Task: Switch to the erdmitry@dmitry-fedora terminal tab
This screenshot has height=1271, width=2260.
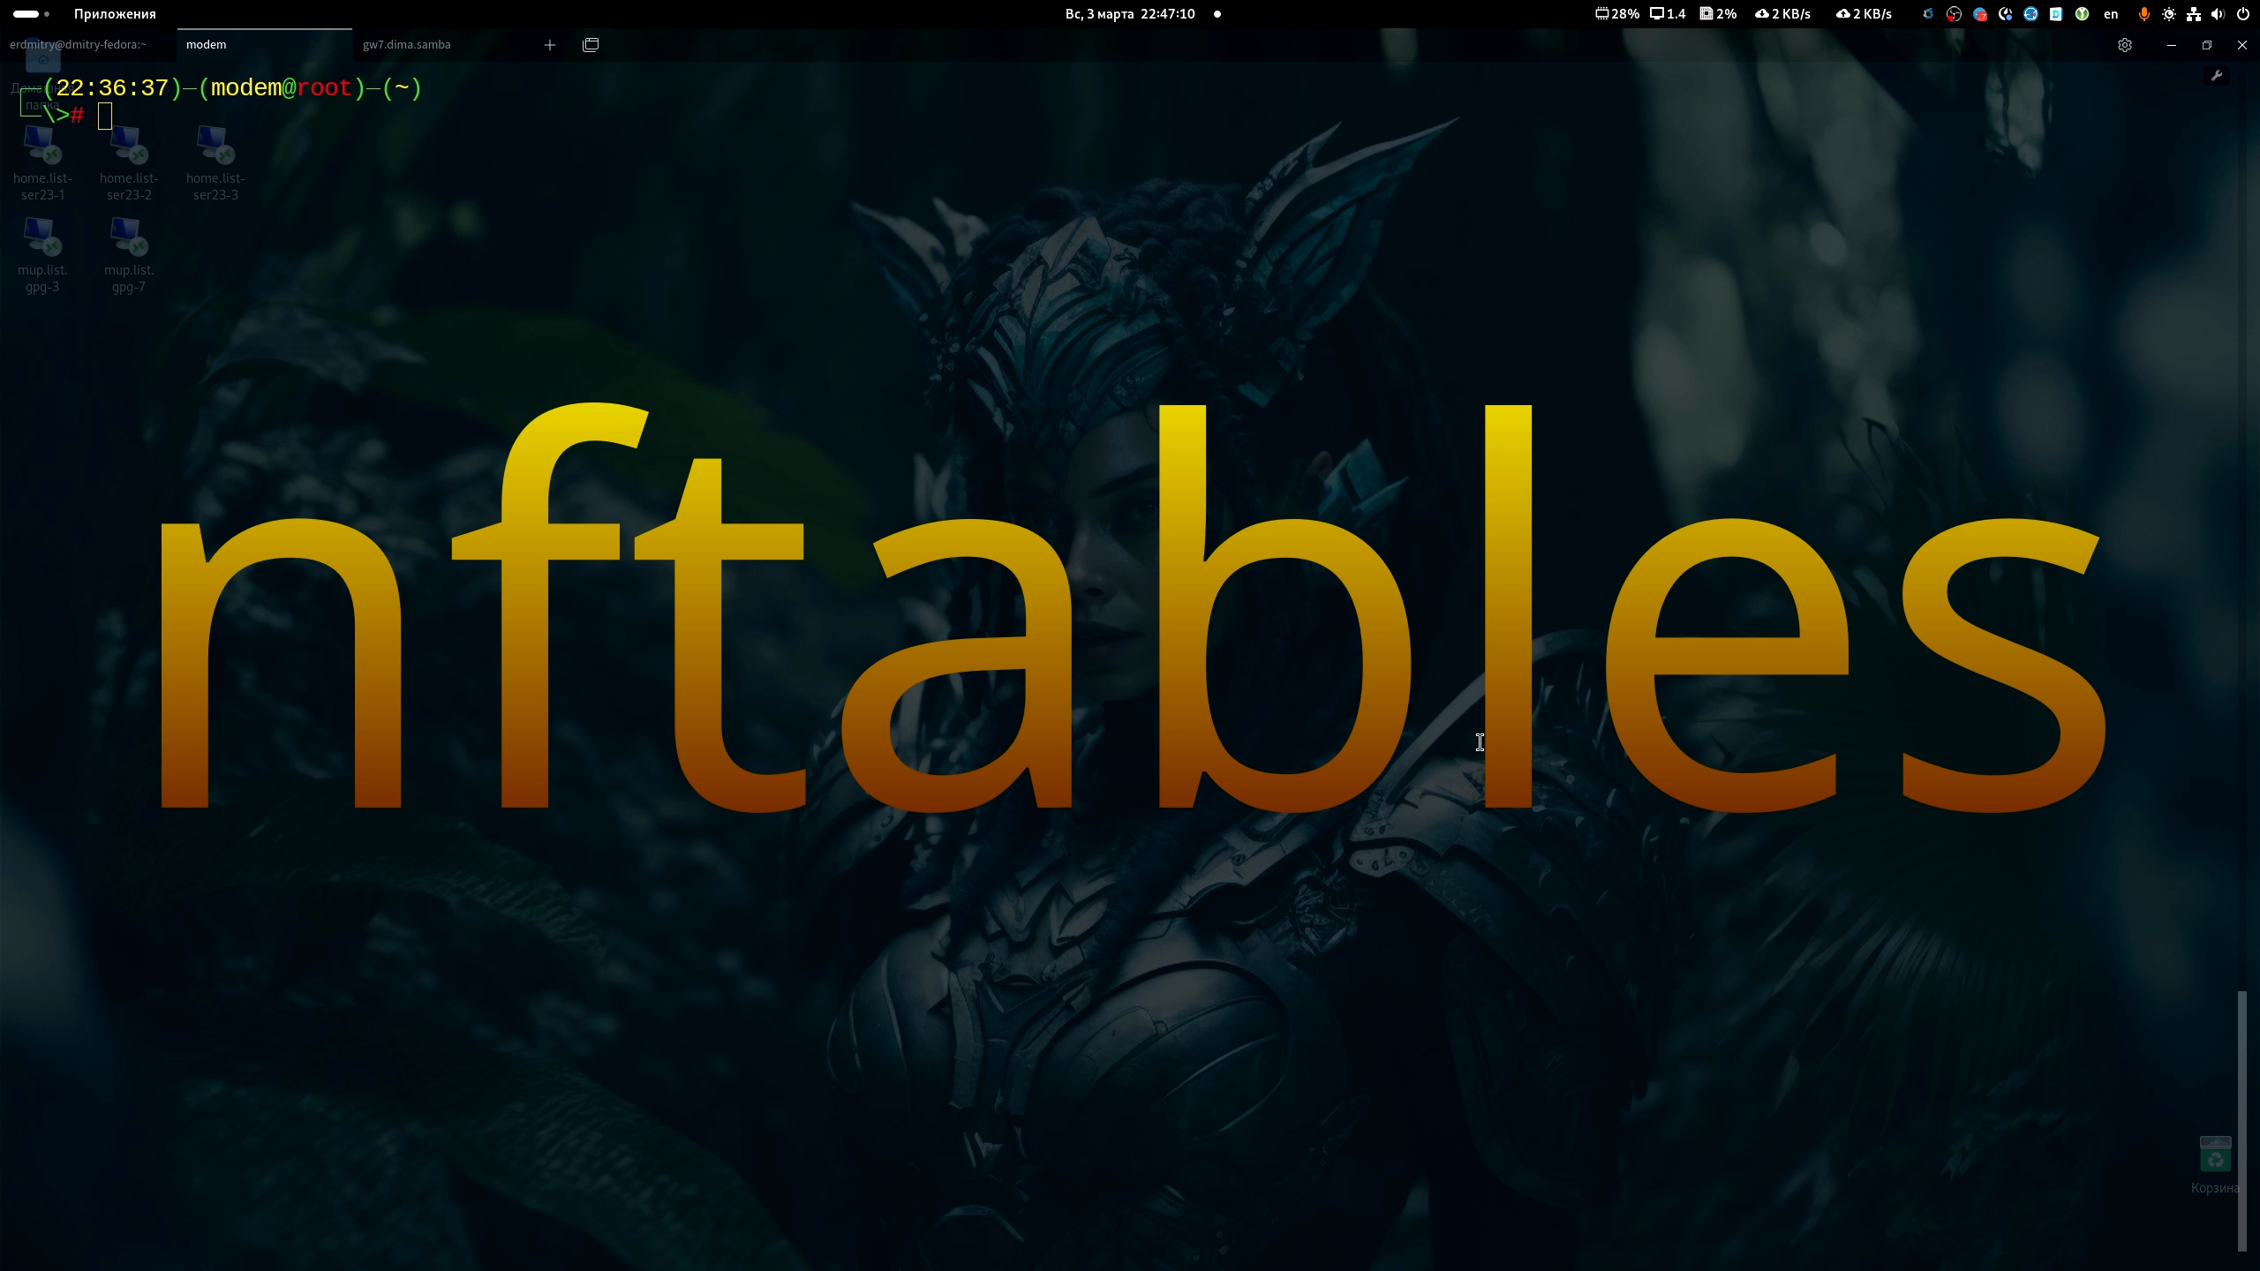Action: (x=79, y=45)
